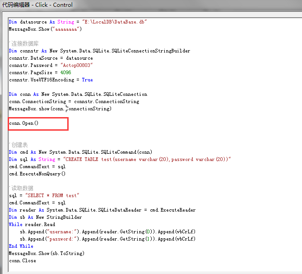302x274 pixels.
Task: Click the While reader.Read line
Action: click(32, 224)
